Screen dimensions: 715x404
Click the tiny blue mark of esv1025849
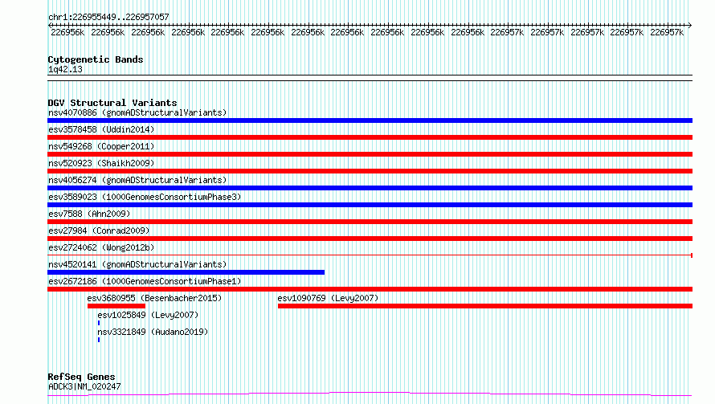click(99, 323)
